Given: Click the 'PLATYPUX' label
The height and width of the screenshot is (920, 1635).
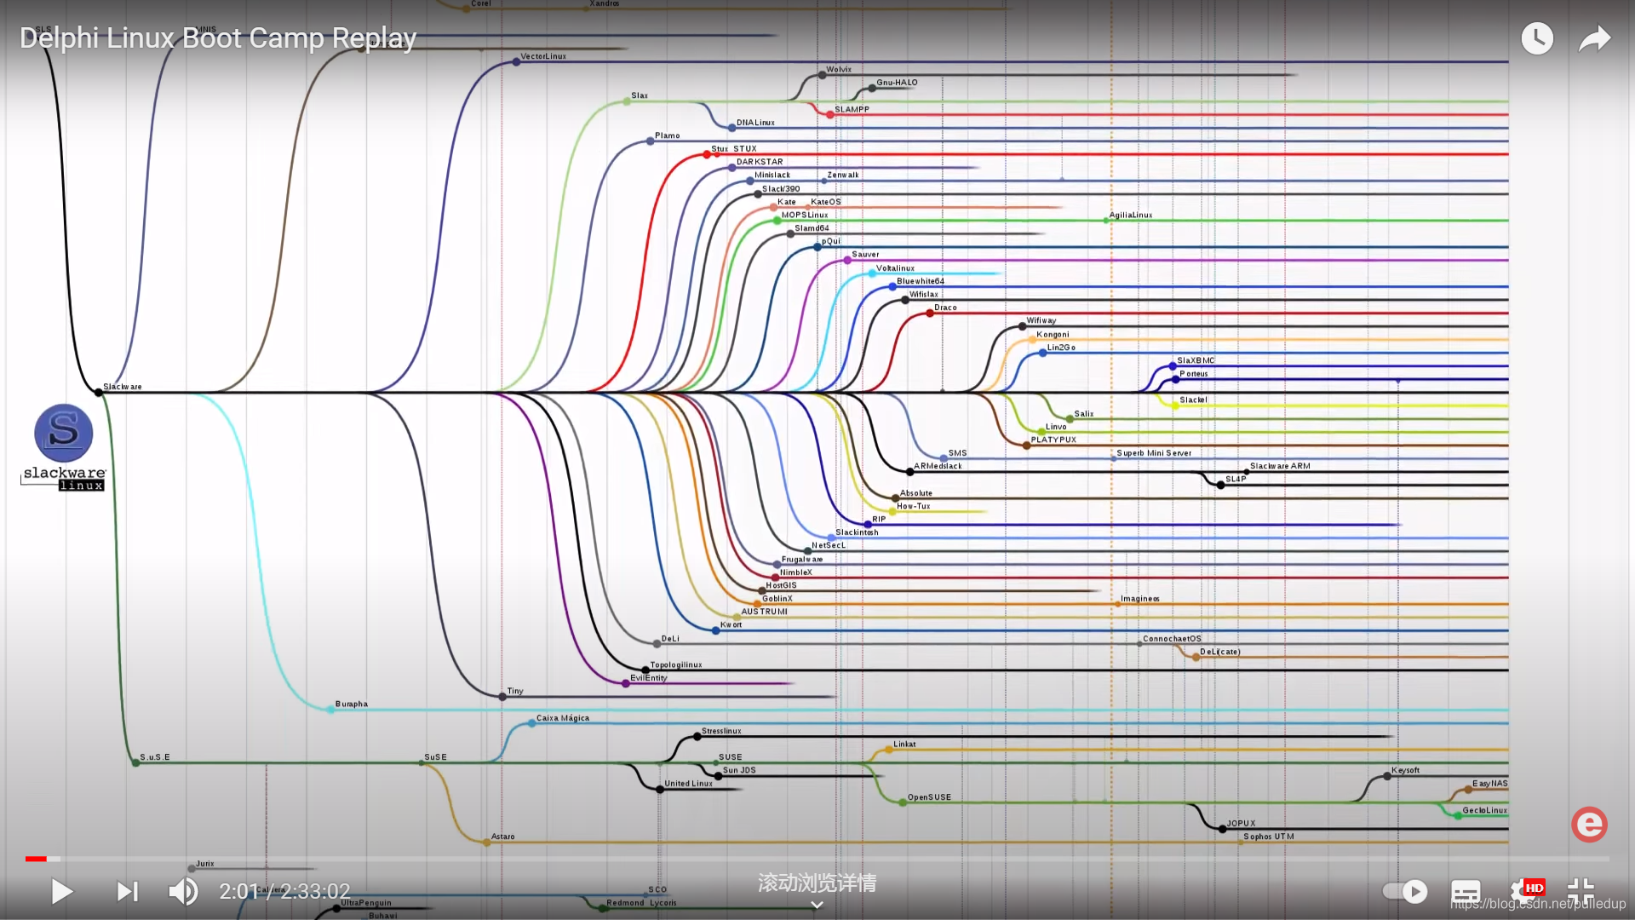Looking at the screenshot, I should [1054, 440].
